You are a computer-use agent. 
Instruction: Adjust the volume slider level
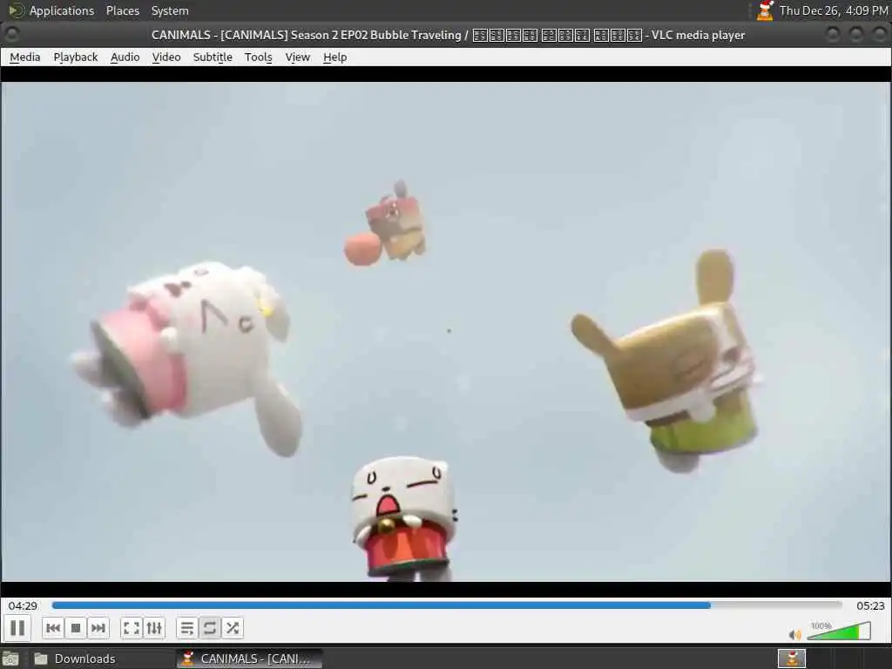839,631
